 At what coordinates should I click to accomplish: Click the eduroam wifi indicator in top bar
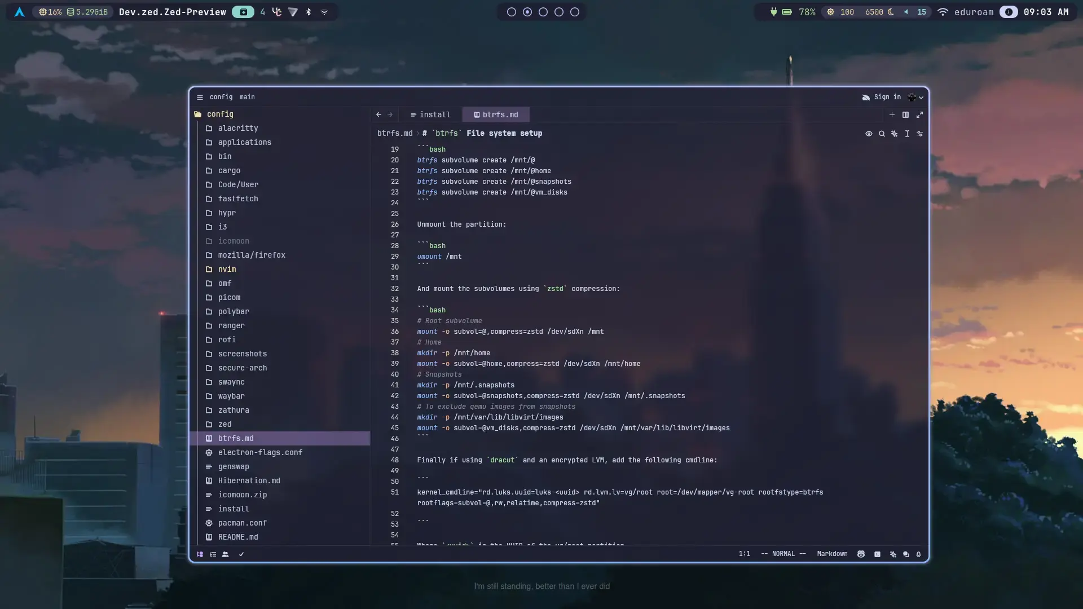(x=966, y=12)
